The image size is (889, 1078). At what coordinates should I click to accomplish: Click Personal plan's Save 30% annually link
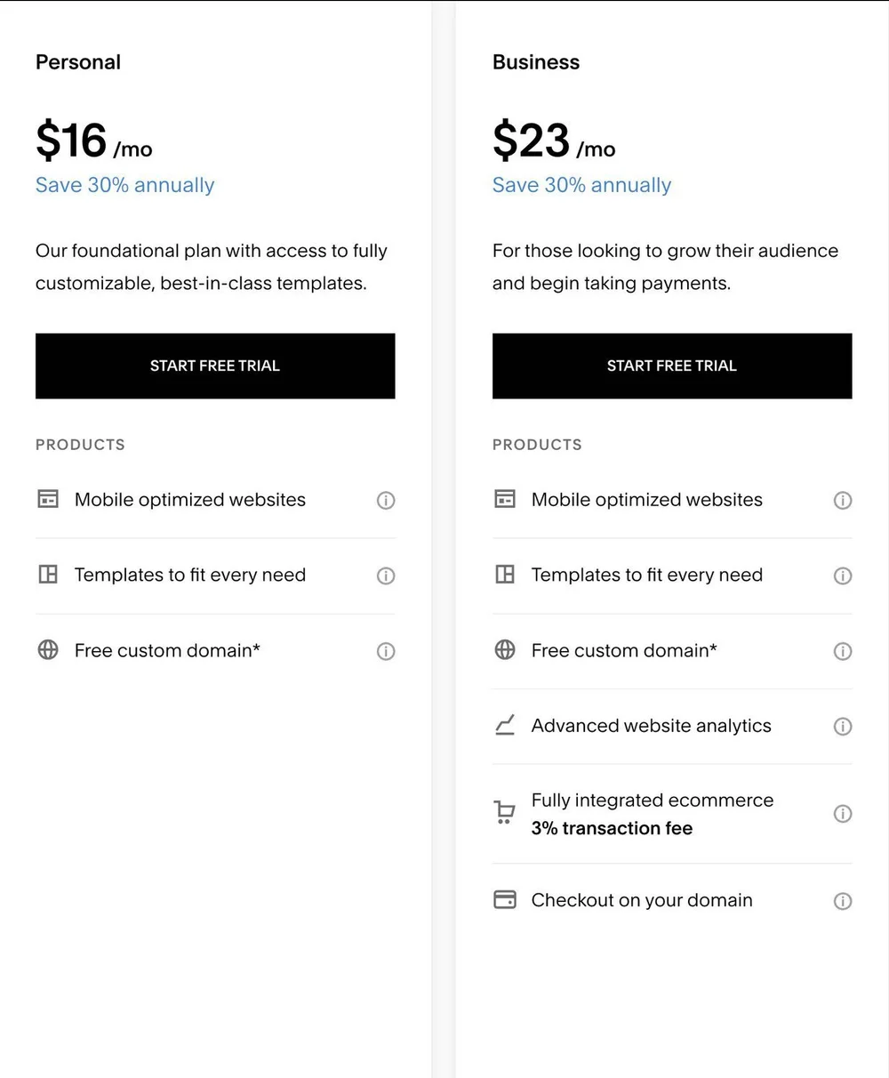[x=125, y=185]
